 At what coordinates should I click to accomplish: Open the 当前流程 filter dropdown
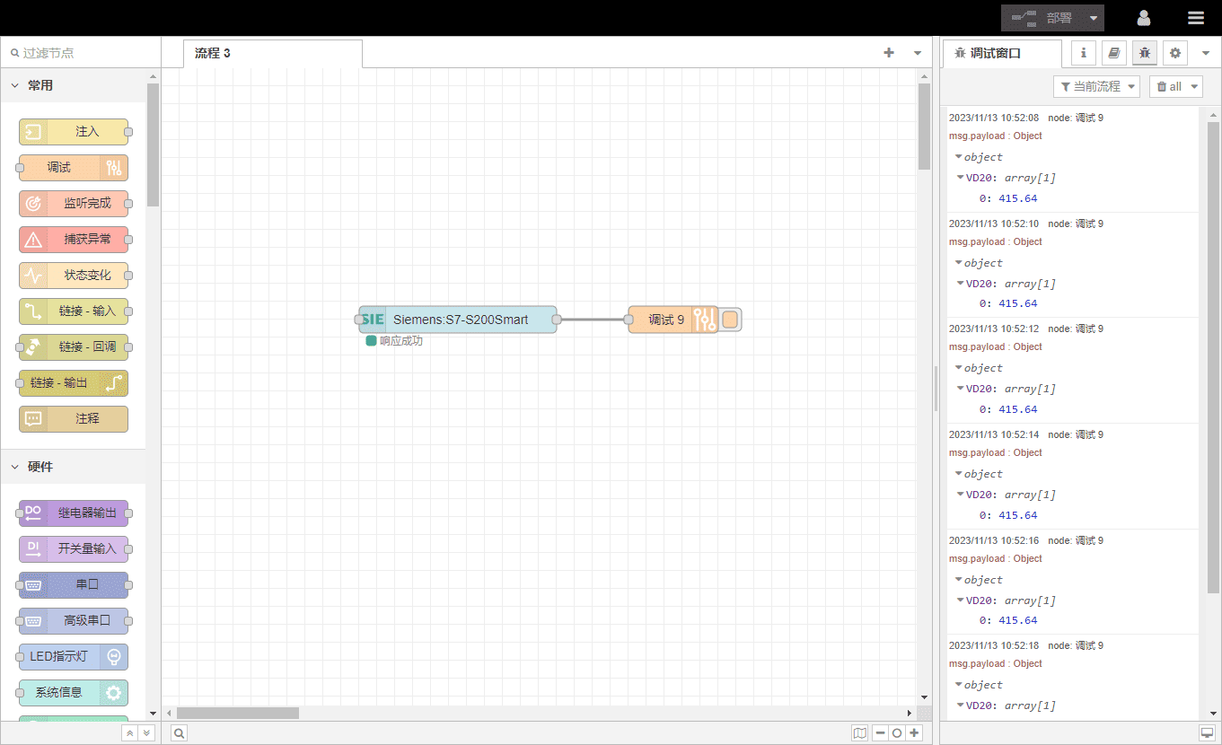coord(1096,86)
